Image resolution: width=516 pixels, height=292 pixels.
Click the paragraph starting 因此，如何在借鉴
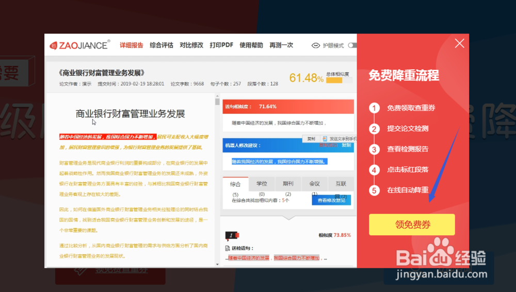[x=134, y=220]
